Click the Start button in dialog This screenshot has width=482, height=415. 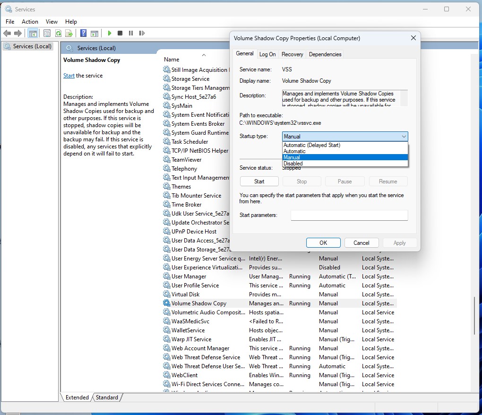coord(259,182)
